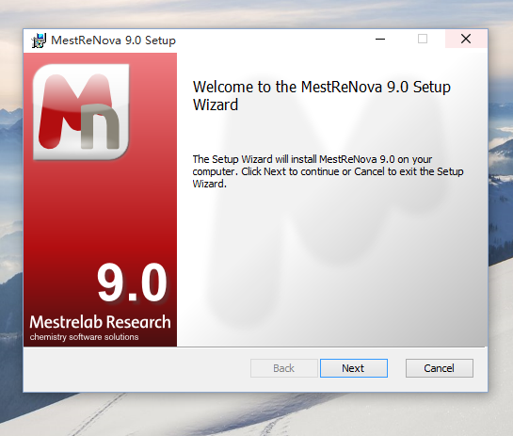Click the Next button to continue setup

tap(354, 368)
